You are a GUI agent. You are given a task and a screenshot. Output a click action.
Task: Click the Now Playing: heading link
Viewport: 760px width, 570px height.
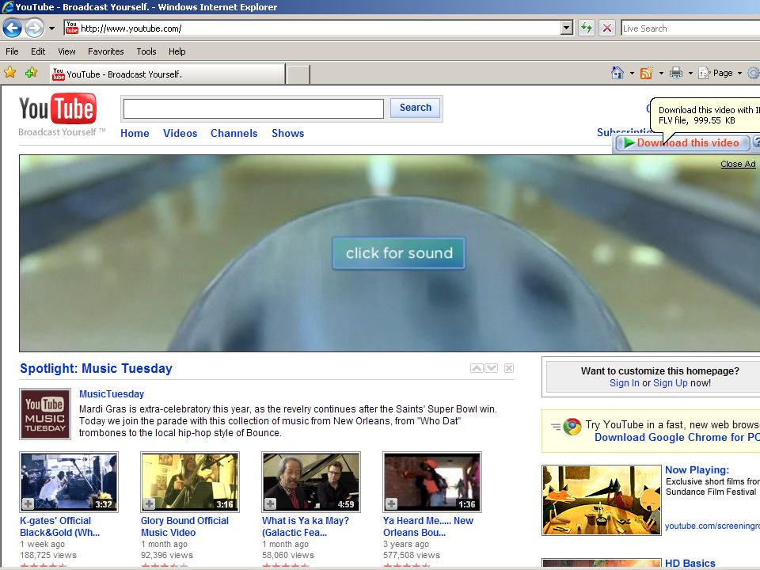pyautogui.click(x=697, y=469)
